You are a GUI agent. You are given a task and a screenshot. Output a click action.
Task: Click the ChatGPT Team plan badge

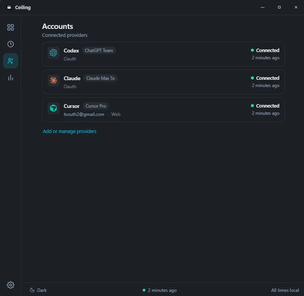pyautogui.click(x=99, y=51)
